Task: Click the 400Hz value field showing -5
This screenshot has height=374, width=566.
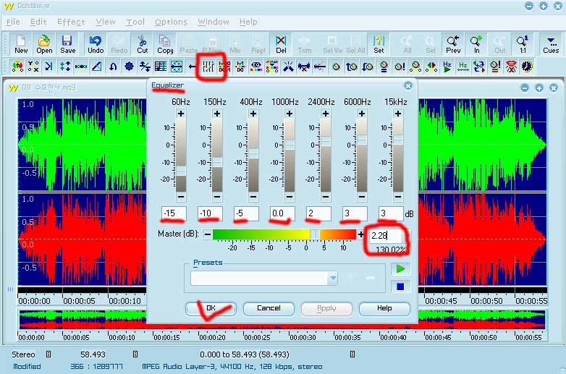Action: pos(246,213)
